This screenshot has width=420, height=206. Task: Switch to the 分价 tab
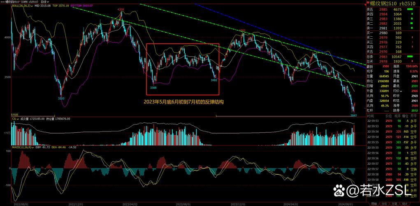[x=383, y=204]
